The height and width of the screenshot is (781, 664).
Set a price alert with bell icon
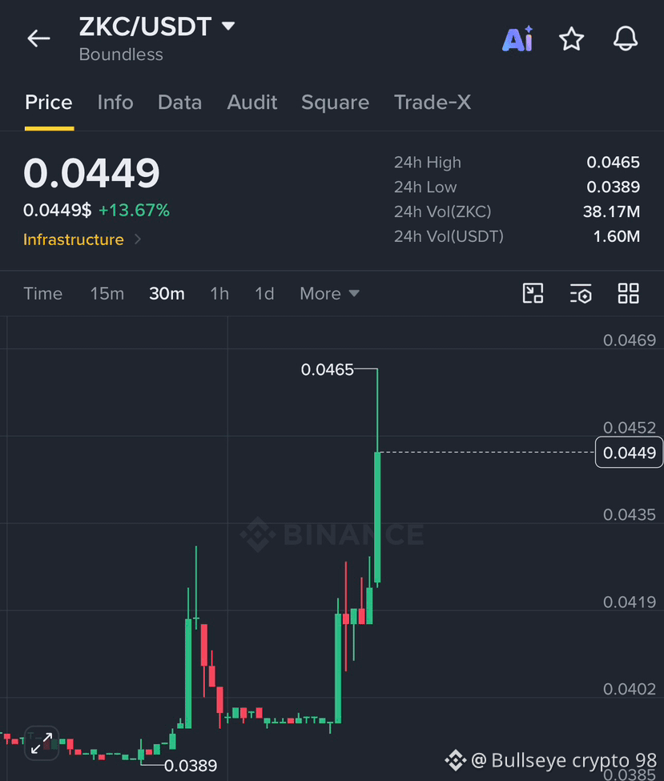[x=625, y=38]
